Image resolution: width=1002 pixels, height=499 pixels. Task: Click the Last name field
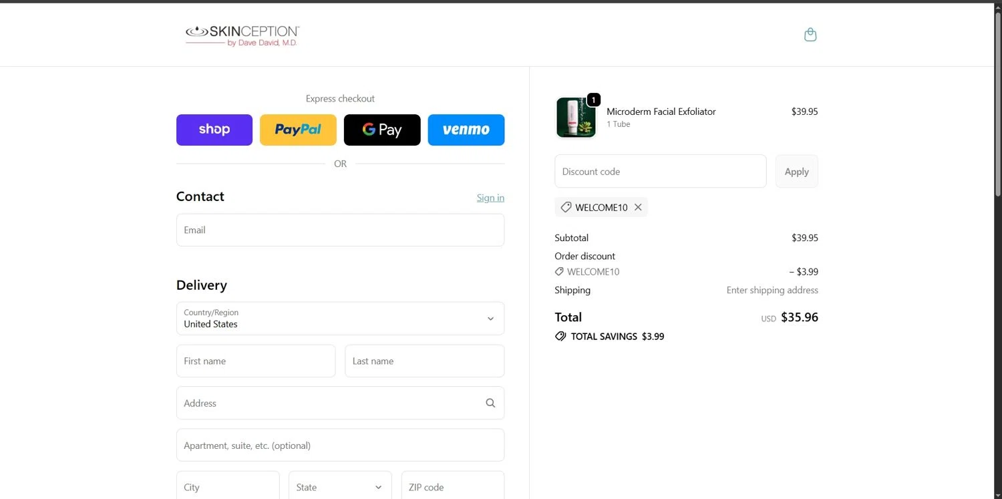click(x=424, y=361)
